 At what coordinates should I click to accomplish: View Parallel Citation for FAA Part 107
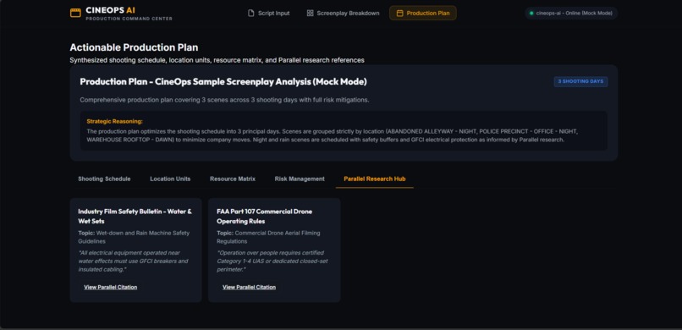point(250,287)
